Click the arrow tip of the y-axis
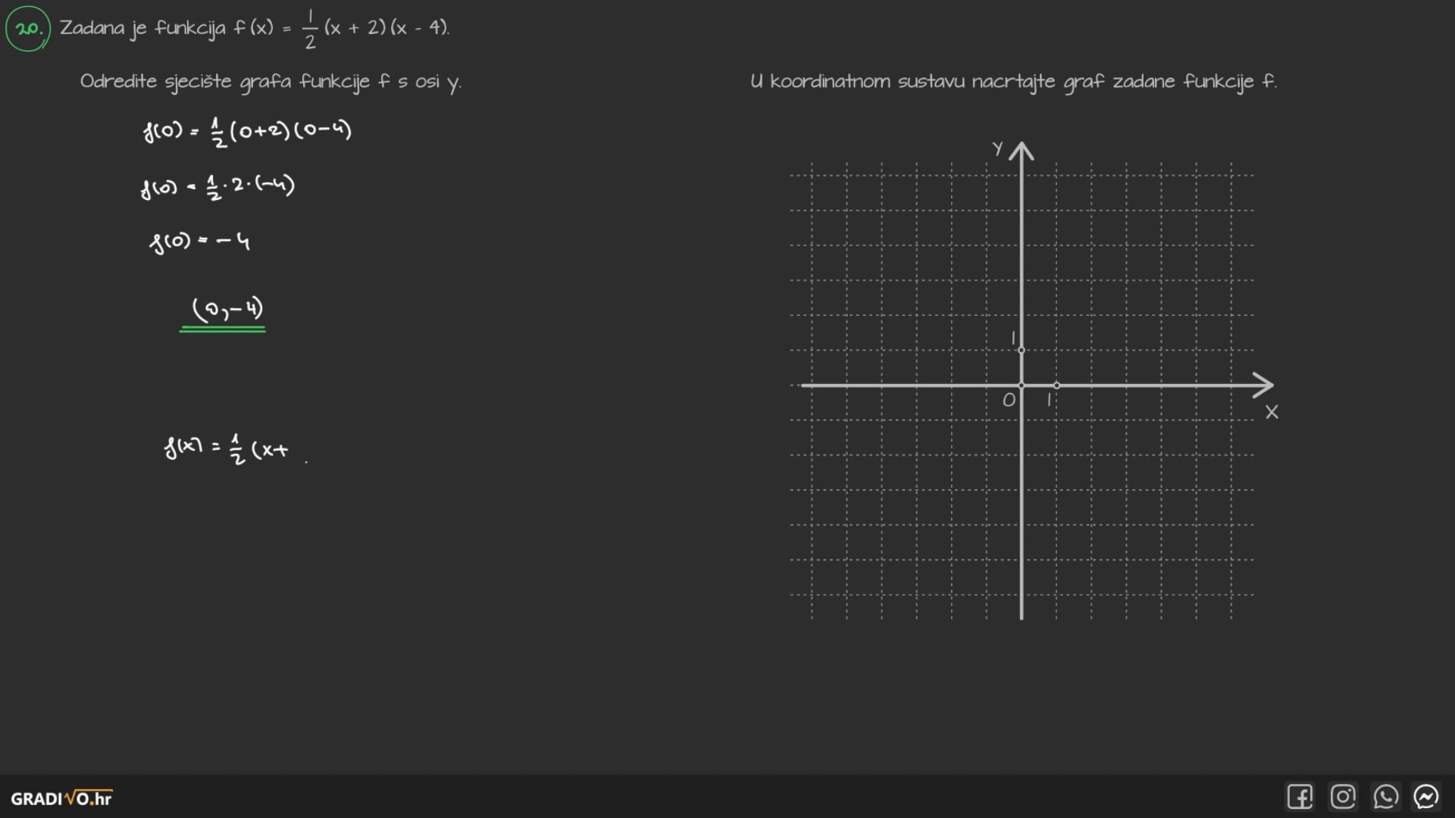The width and height of the screenshot is (1455, 818). pos(1022,145)
